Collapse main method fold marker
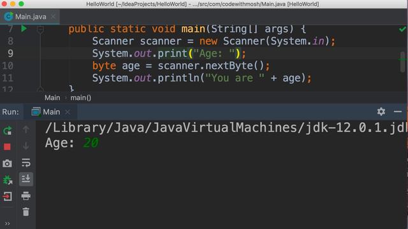Viewport: 408px width, 229px height. point(40,30)
